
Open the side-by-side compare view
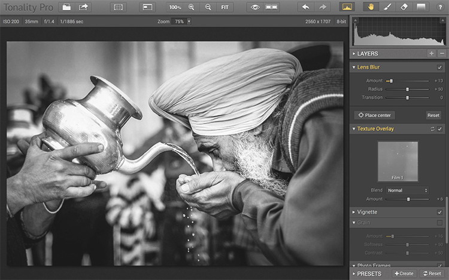coord(272,7)
